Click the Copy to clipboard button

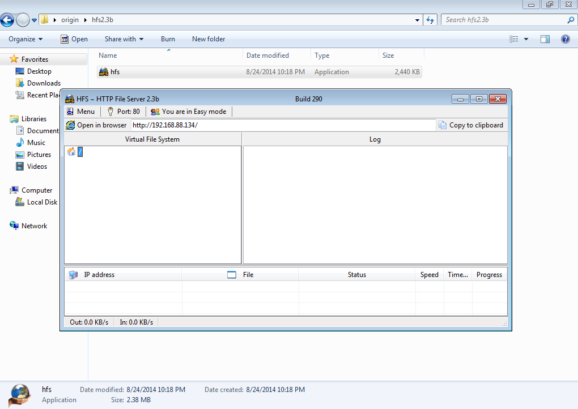471,125
